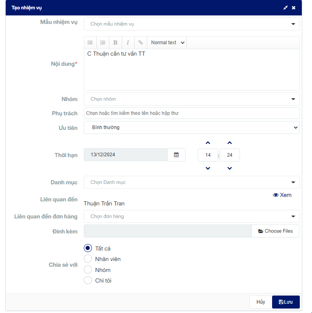This screenshot has width=312, height=313.
Task: Insert a hyperlink in content
Action: [141, 43]
